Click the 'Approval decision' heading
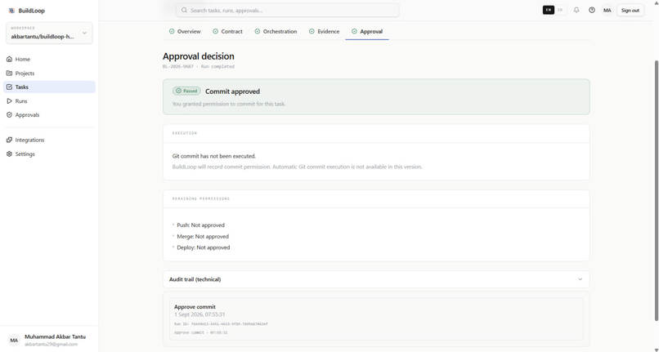659x352 pixels. point(199,56)
